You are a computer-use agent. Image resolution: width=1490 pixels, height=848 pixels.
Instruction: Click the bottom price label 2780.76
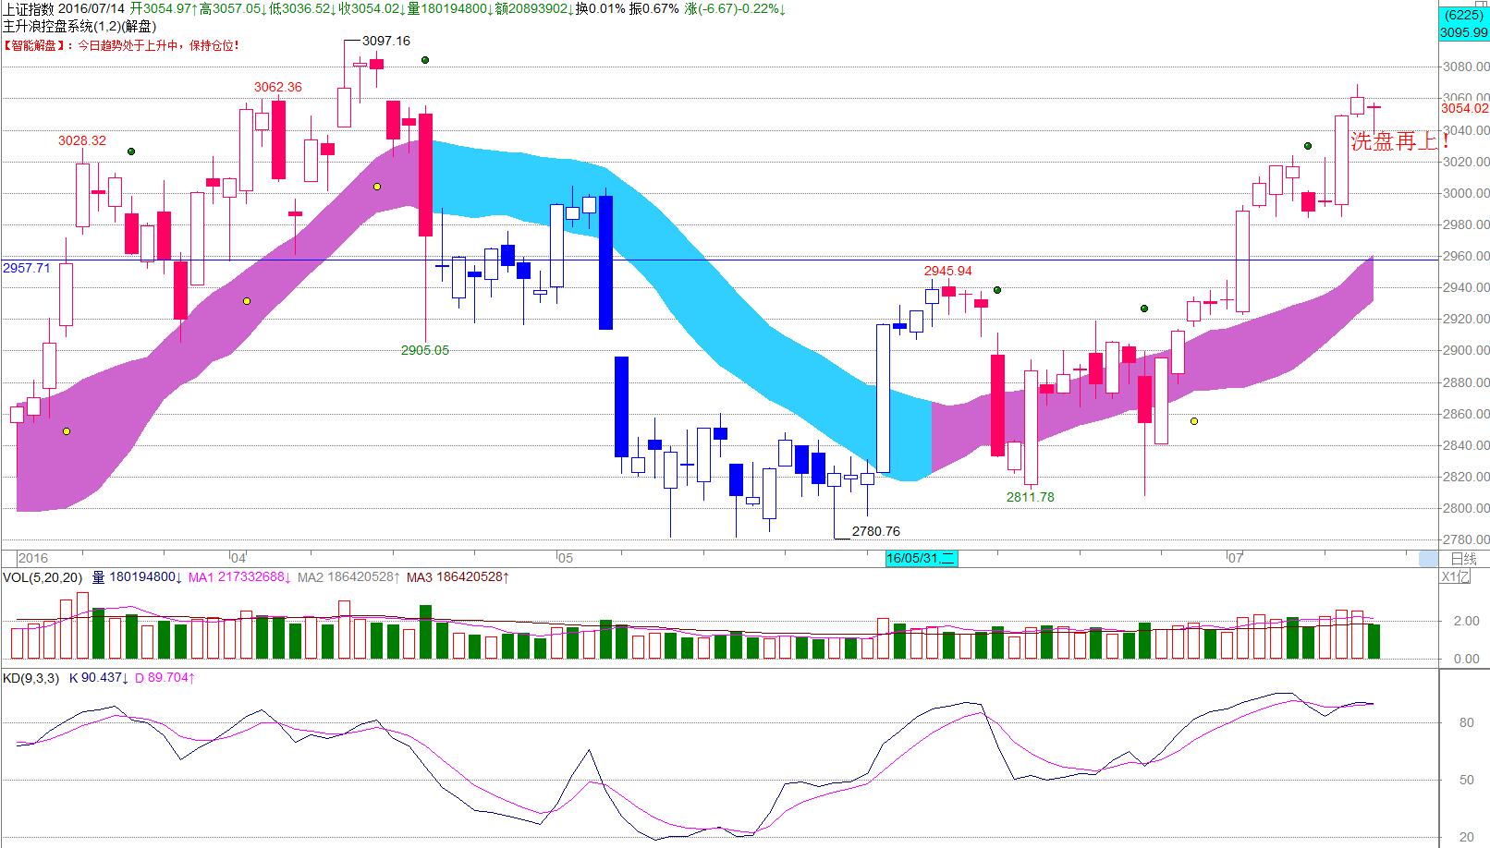pyautogui.click(x=876, y=531)
